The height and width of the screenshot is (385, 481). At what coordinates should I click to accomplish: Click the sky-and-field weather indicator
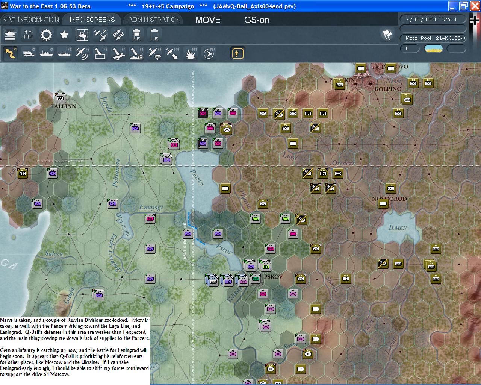[x=434, y=49]
